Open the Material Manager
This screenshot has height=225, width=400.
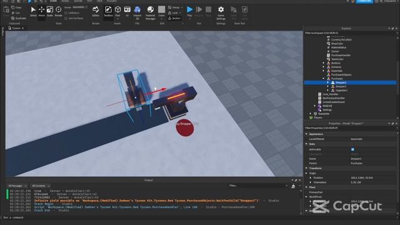click(x=151, y=12)
